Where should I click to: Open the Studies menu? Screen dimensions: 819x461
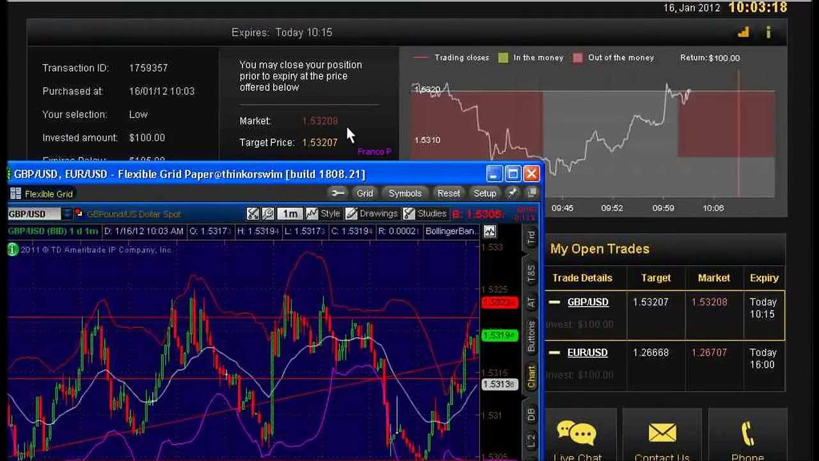(x=425, y=214)
